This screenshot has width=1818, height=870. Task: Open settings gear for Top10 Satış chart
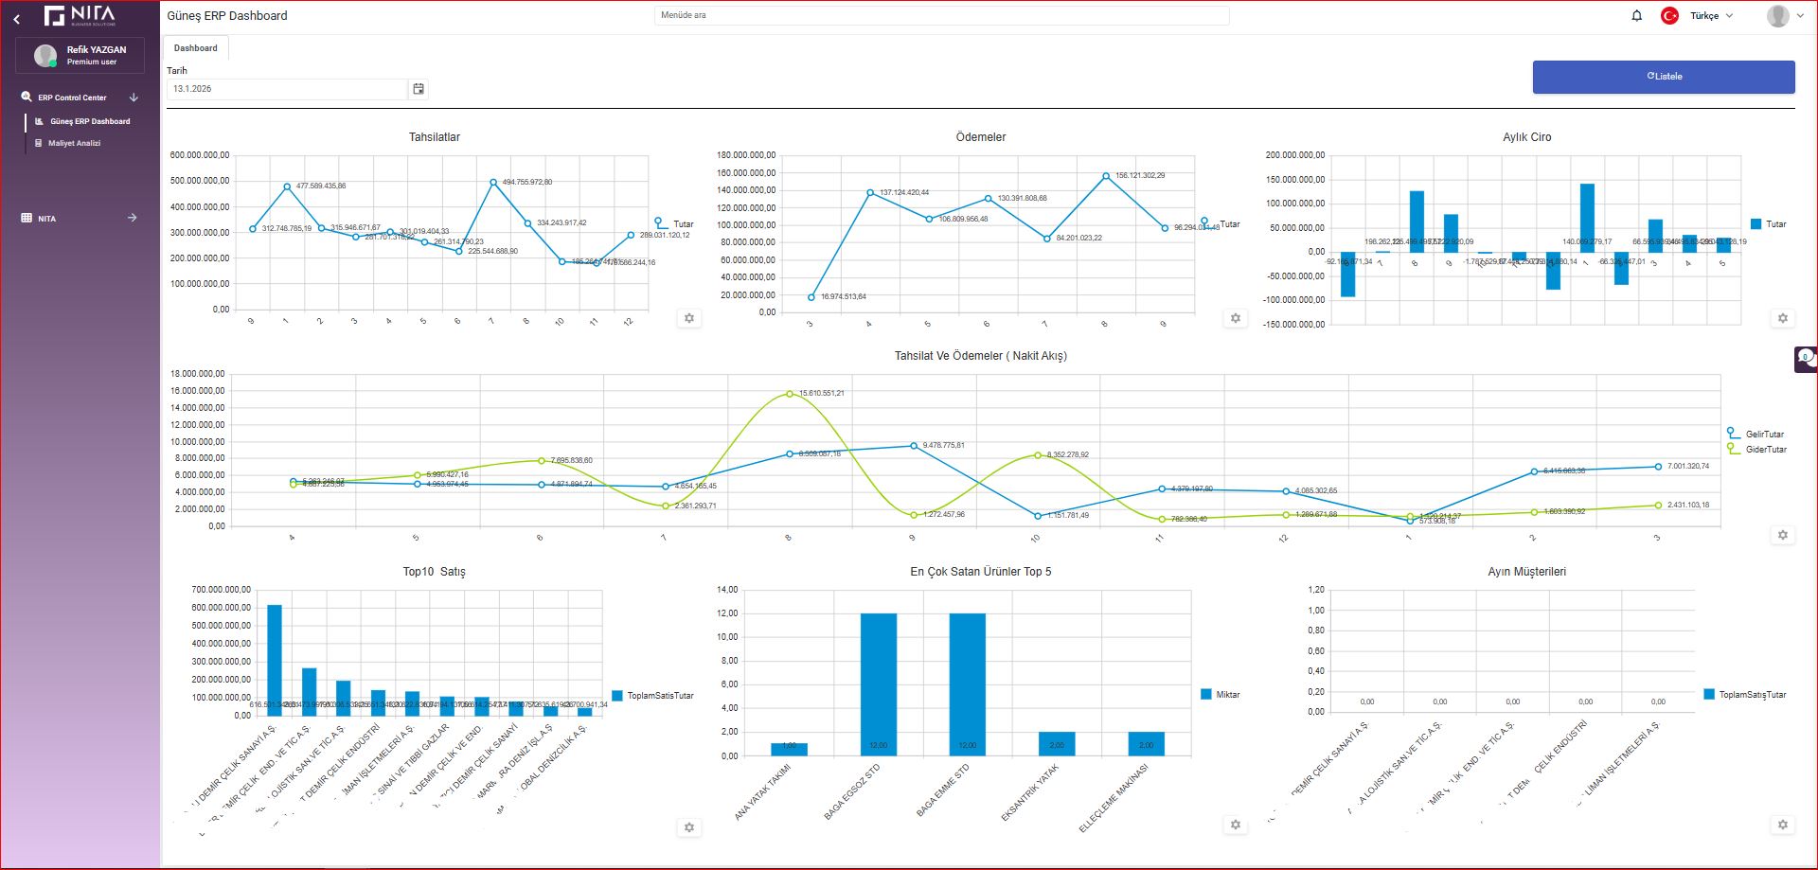click(x=689, y=827)
